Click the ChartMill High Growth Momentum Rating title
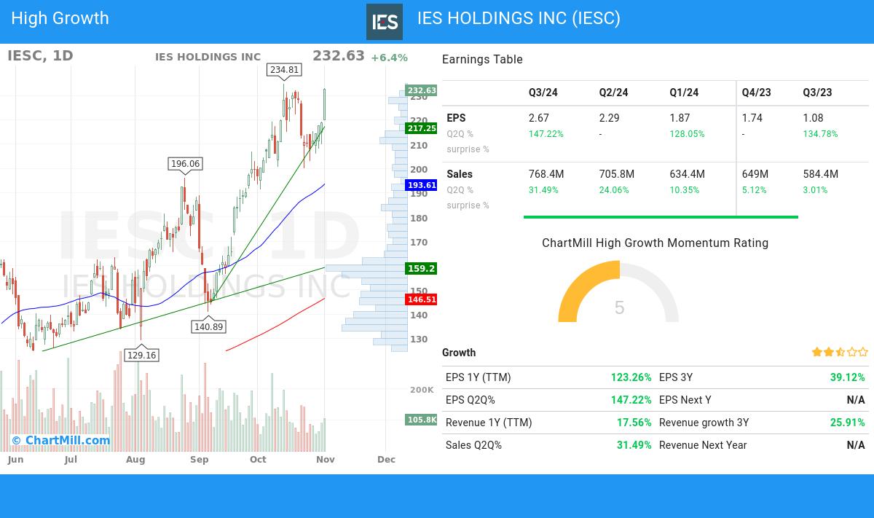874x518 pixels. [x=655, y=243]
